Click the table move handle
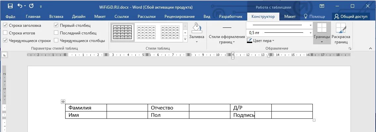 pyautogui.click(x=63, y=102)
